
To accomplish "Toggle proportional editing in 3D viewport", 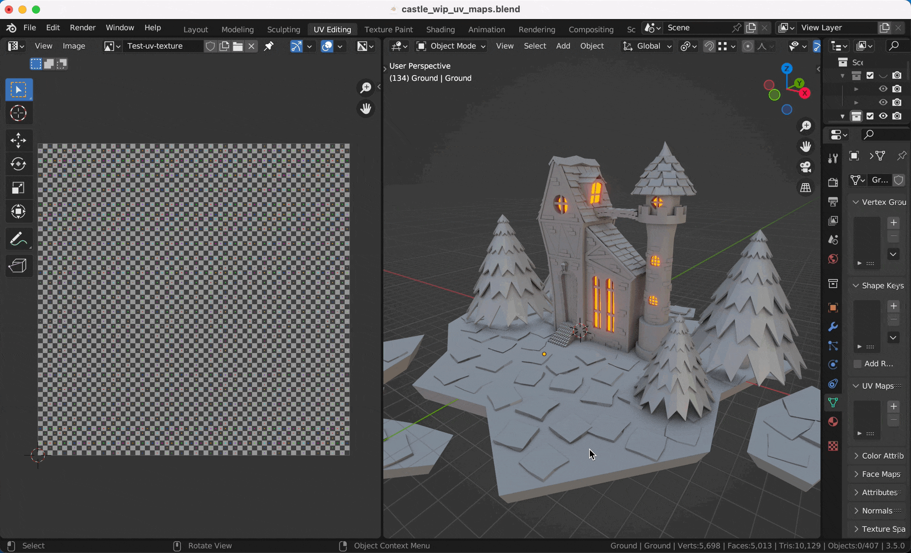I will point(747,46).
